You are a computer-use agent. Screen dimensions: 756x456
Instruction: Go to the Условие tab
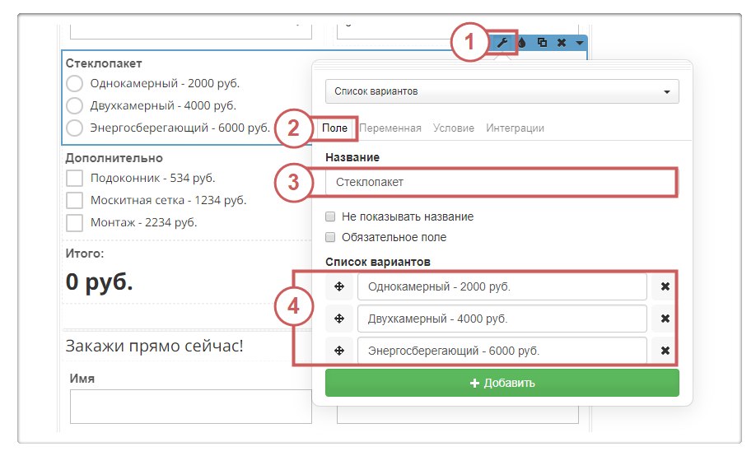coord(454,128)
